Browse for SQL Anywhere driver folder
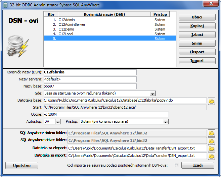221x177 pixels. 211,140
